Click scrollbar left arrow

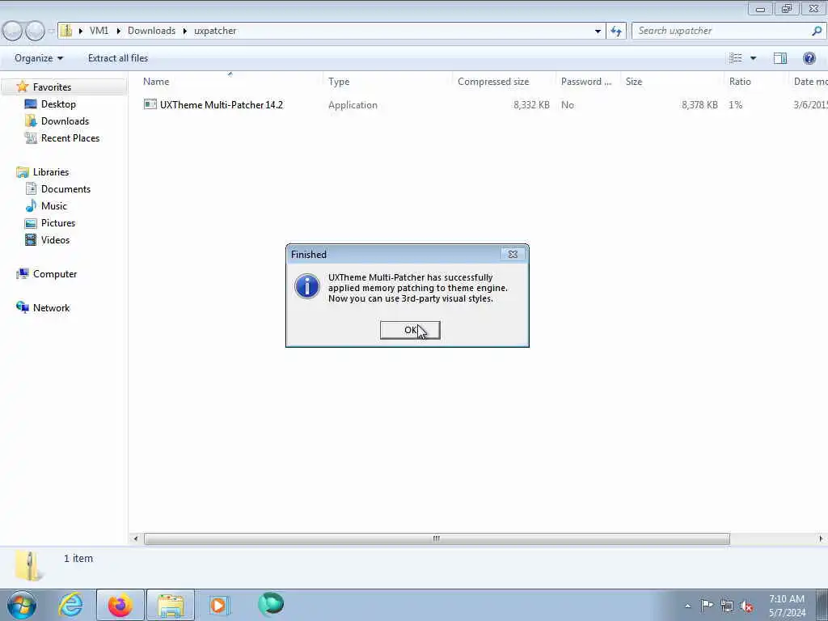136,539
